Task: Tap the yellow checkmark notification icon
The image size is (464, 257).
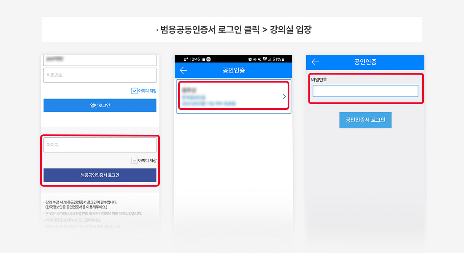Action: pyautogui.click(x=208, y=59)
